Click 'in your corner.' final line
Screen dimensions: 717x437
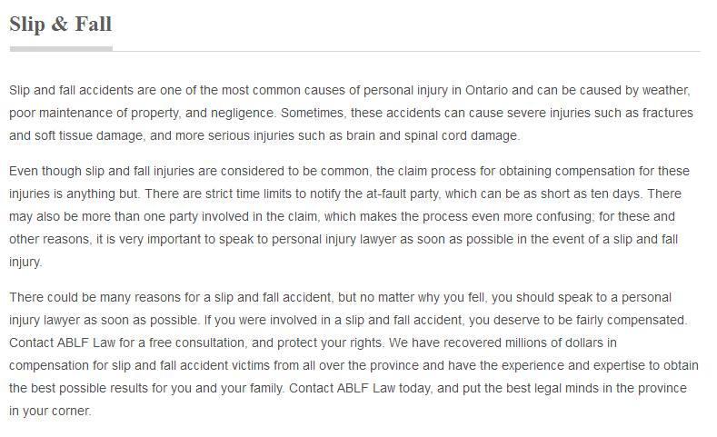pyautogui.click(x=50, y=411)
